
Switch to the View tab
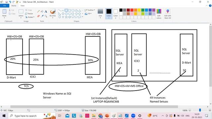pos(23,6)
